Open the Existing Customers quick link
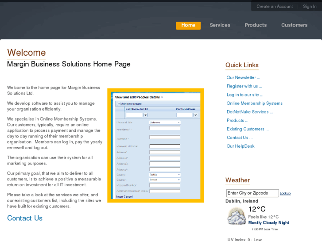This screenshot has width=322, height=241. [248, 129]
